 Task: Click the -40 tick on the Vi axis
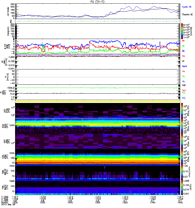pos(12,83)
